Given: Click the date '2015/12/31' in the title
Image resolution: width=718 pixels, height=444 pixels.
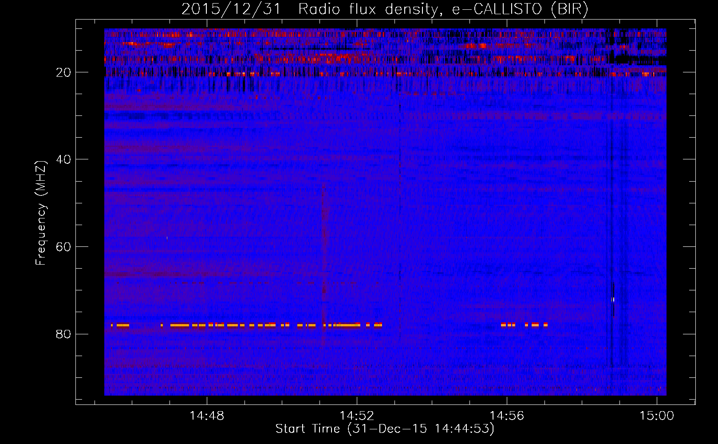Looking at the screenshot, I should pyautogui.click(x=231, y=9).
